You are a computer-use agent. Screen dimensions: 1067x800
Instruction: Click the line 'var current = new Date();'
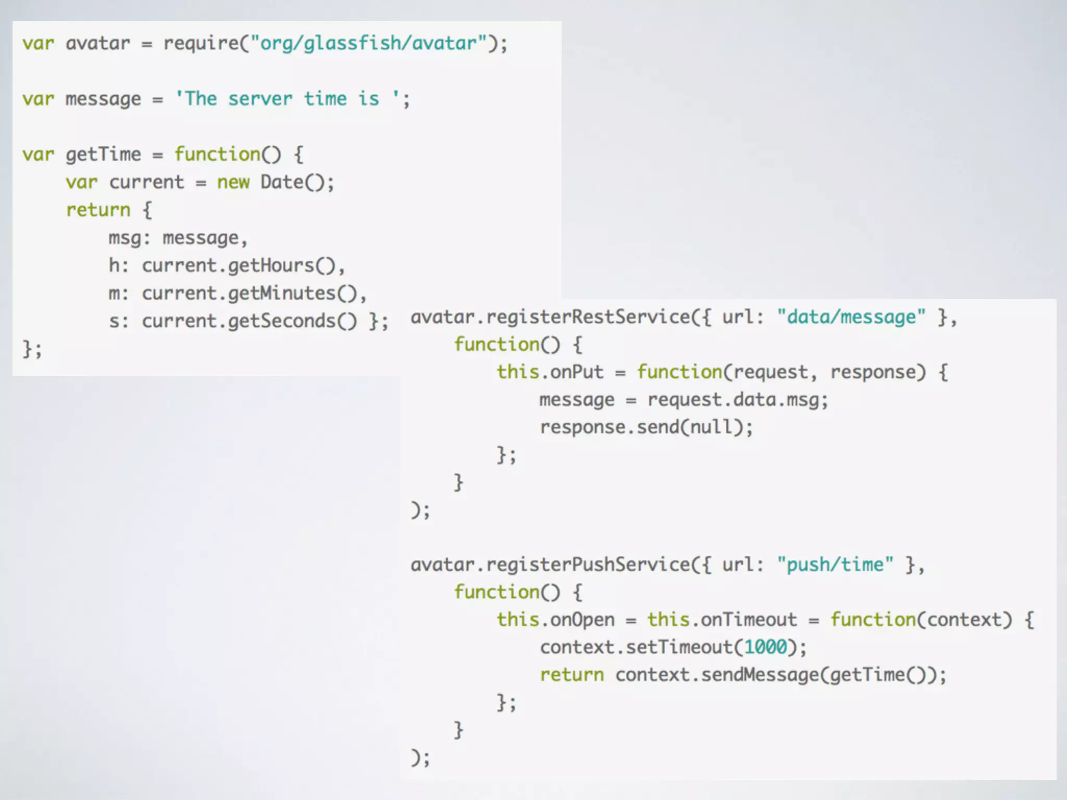pos(200,182)
